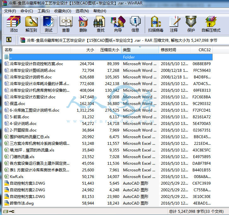Open the 选项(N) menu

[x=82, y=11]
